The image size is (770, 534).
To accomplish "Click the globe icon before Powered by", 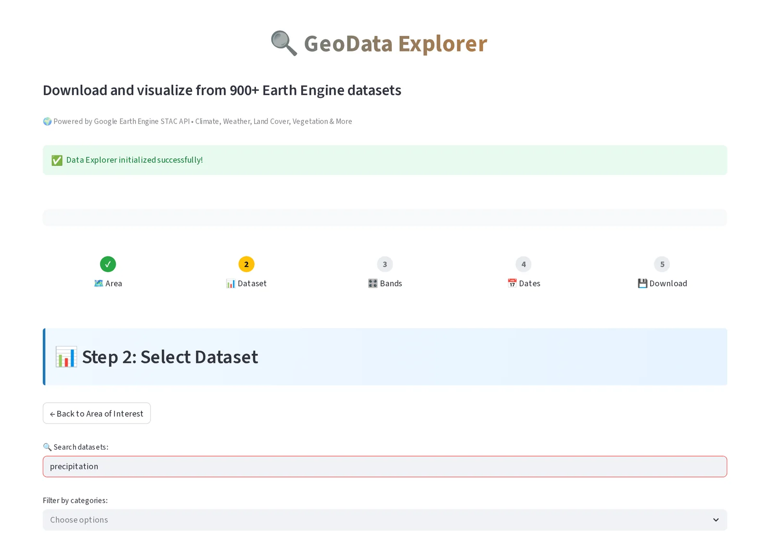I will tap(47, 121).
